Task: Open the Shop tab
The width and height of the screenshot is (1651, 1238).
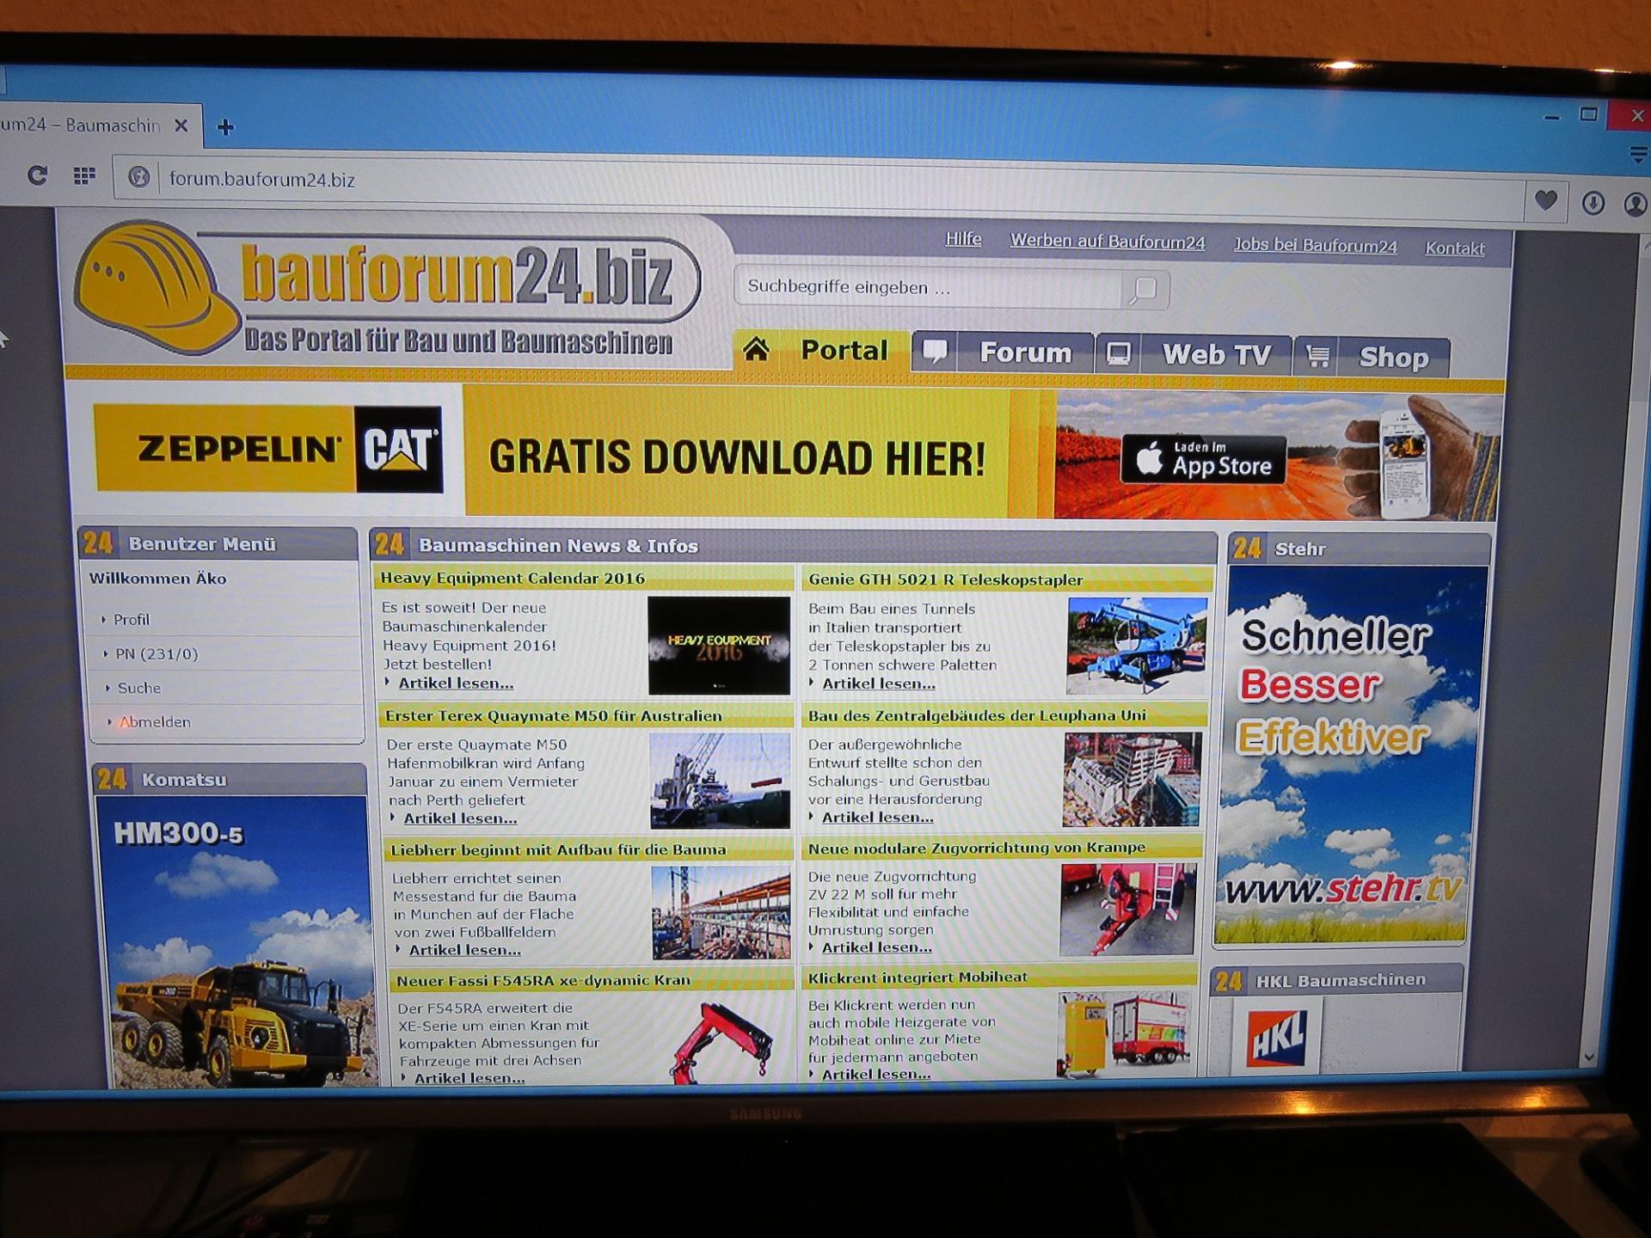Action: pyautogui.click(x=1372, y=357)
